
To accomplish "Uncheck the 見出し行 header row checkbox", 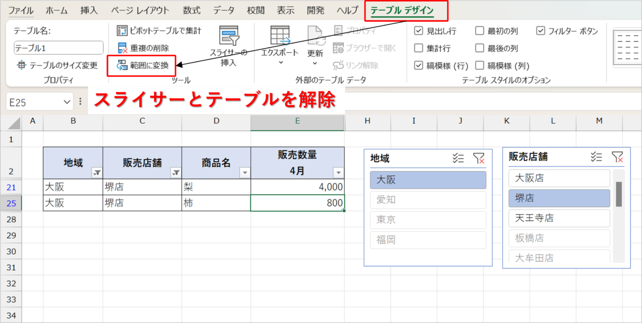I will coord(419,31).
